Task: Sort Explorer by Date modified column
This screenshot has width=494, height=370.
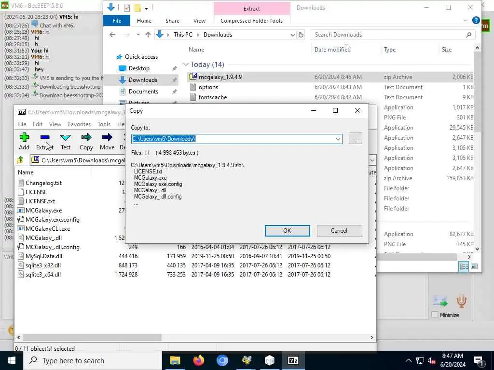Action: point(332,50)
